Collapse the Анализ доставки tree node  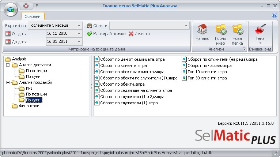[x=8, y=65]
